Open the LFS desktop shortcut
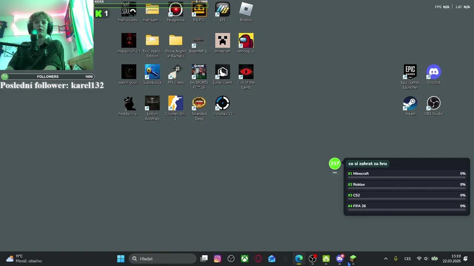Viewport: 474px width, 266px height. [223, 12]
